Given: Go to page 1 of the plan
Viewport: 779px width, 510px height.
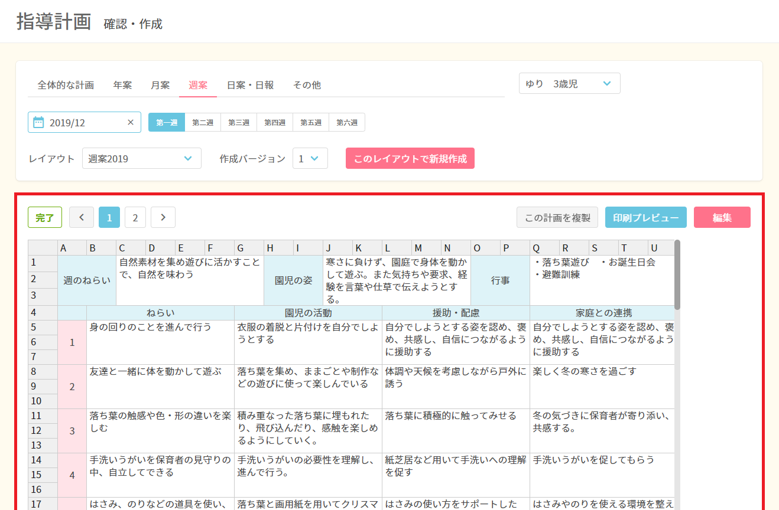Looking at the screenshot, I should coord(109,217).
